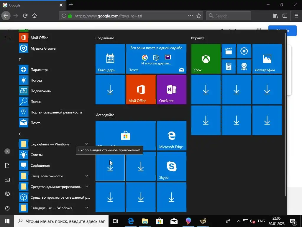The image size is (302, 227).
Task: Open the People icon in tray
Action: [228, 221]
